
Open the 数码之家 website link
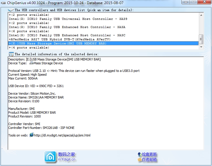(67, 154)
